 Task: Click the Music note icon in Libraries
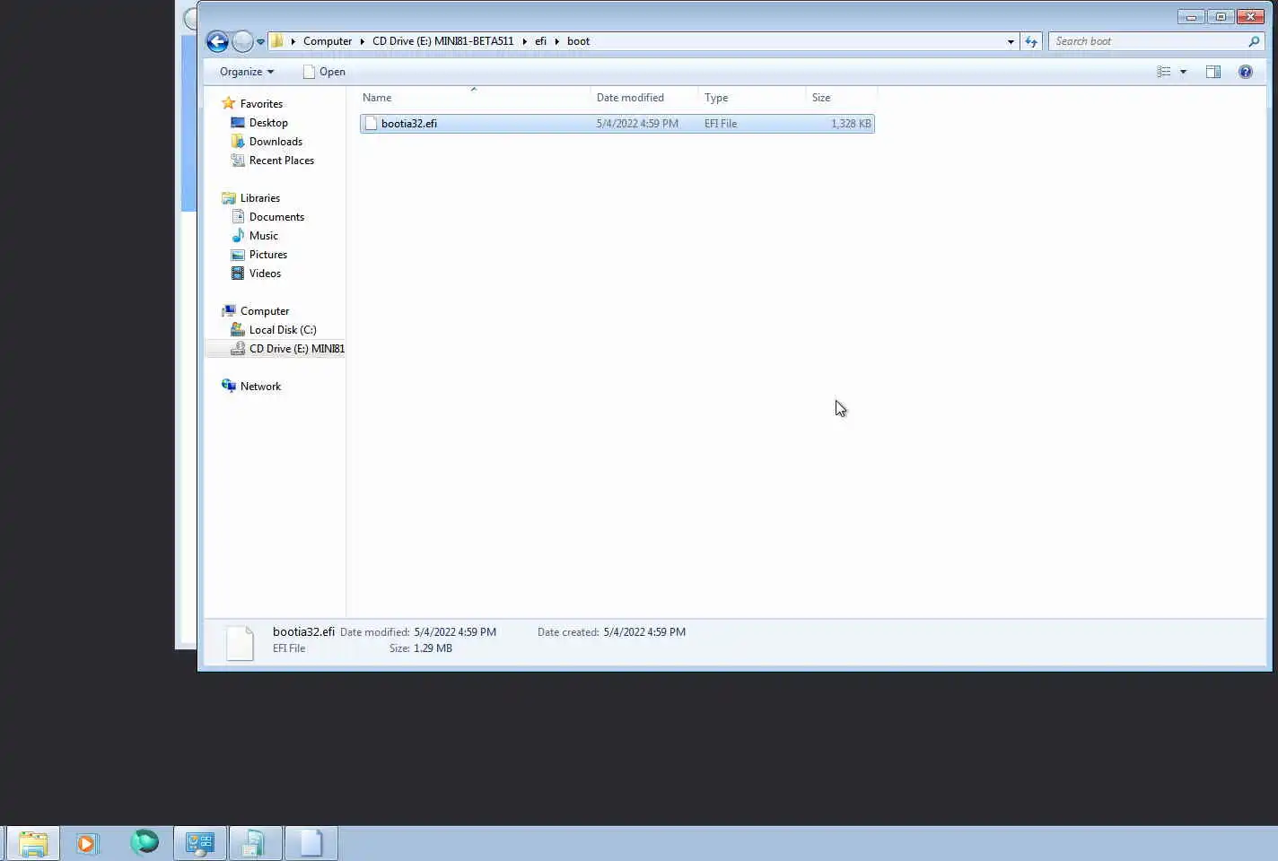238,235
